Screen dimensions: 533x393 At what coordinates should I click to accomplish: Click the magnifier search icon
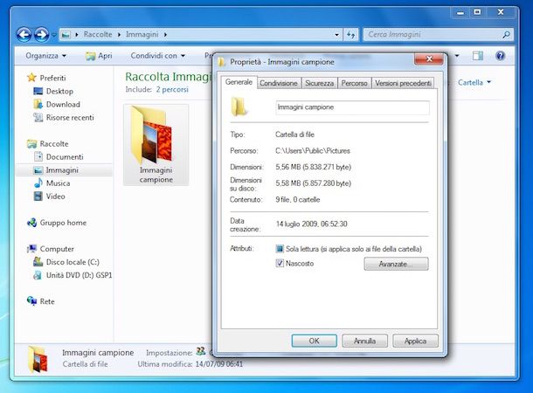[506, 35]
